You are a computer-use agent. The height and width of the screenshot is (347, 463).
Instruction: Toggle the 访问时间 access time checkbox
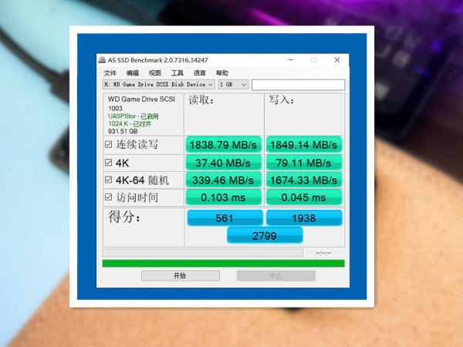click(x=108, y=197)
